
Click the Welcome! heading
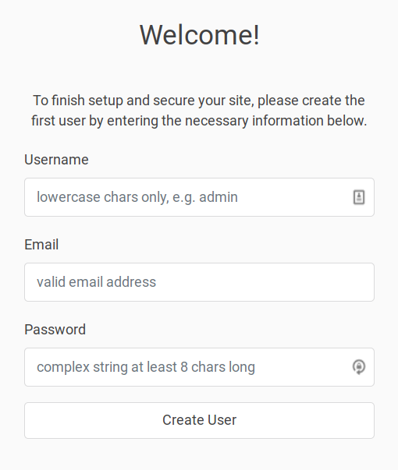coord(199,35)
